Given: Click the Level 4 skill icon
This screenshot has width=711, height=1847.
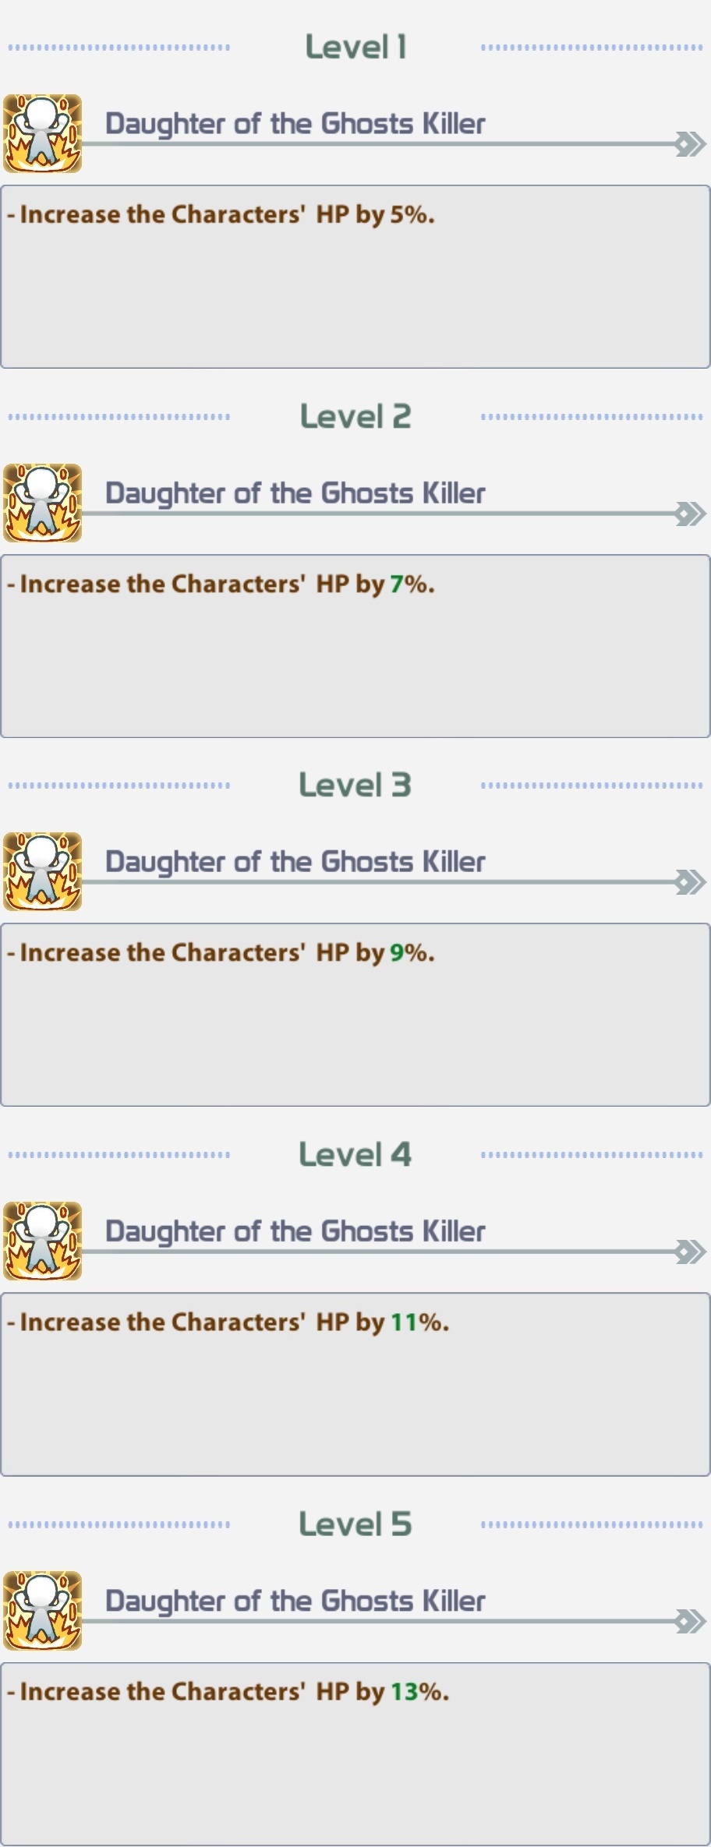Looking at the screenshot, I should pos(43,1241).
